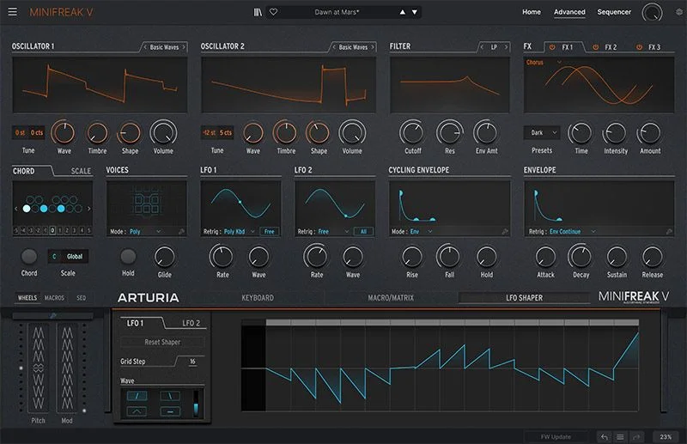The height and width of the screenshot is (444, 687).
Task: Select the SEQ tab button
Action: [x=81, y=298]
